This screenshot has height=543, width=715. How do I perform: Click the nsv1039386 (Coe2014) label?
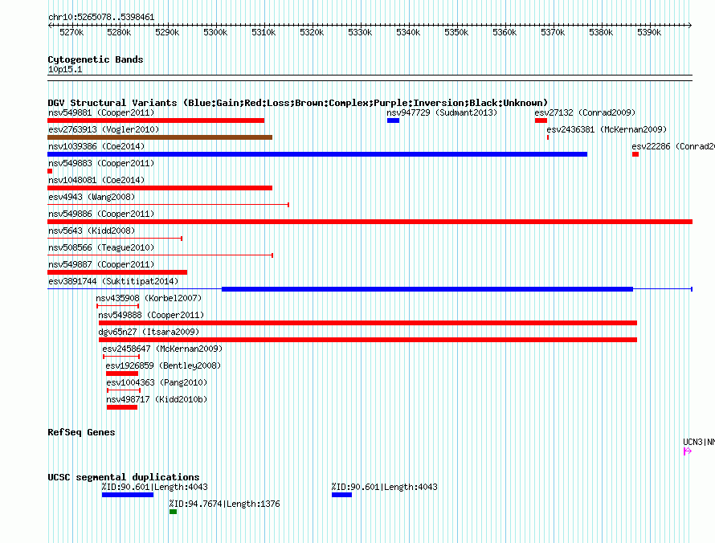pos(96,146)
